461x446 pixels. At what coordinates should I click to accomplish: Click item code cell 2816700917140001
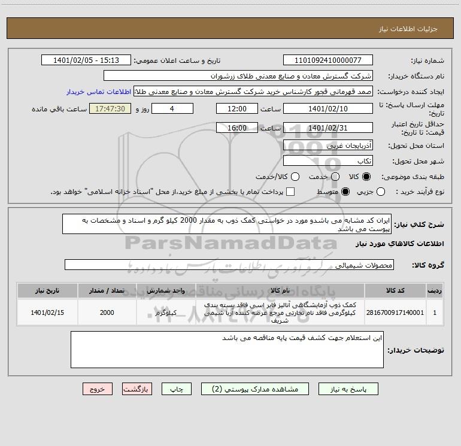(x=395, y=312)
